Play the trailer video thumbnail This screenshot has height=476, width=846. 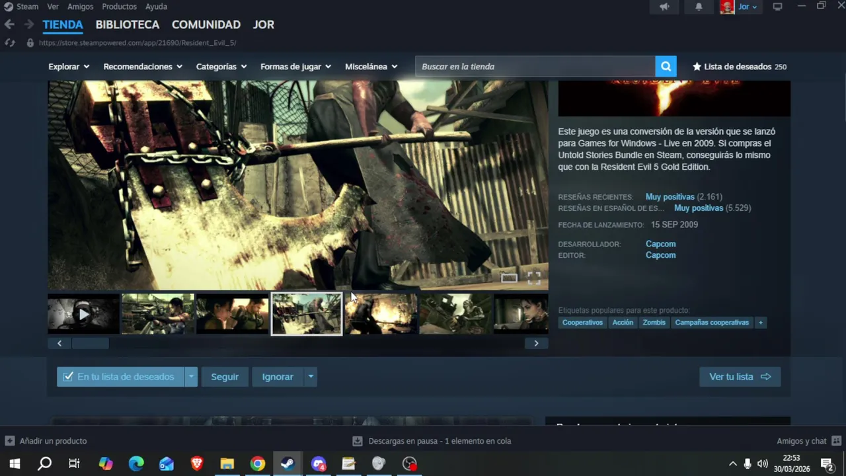83,313
